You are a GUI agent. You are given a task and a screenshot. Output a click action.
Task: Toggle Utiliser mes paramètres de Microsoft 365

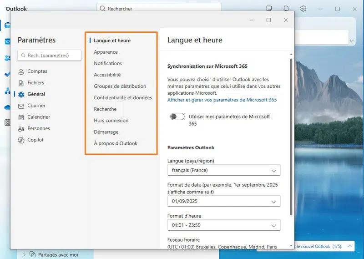click(x=177, y=117)
